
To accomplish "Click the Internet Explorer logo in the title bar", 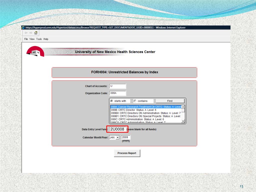I will coord(23,27).
